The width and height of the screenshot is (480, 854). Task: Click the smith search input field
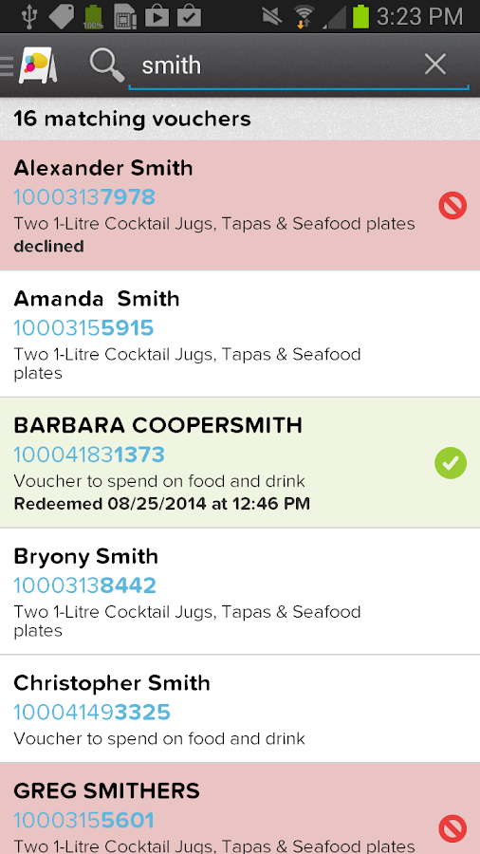(x=298, y=66)
